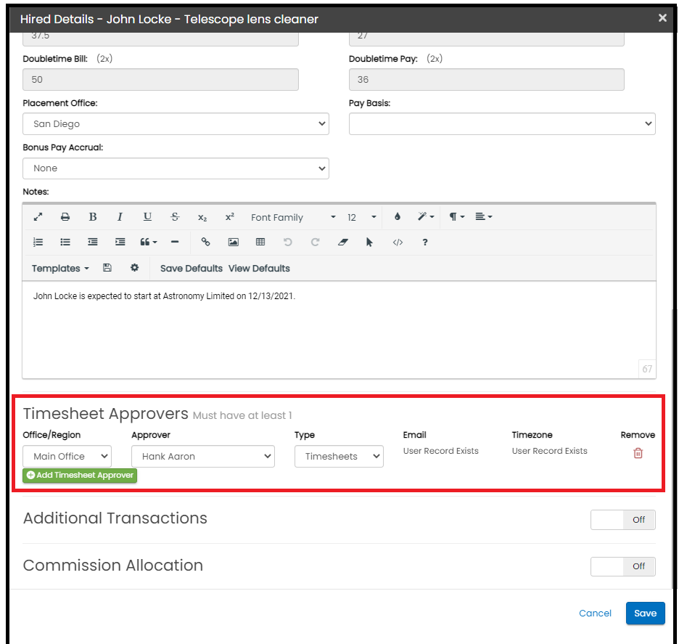The height and width of the screenshot is (644, 687).
Task: Click the save template floppy icon
Action: point(107,268)
